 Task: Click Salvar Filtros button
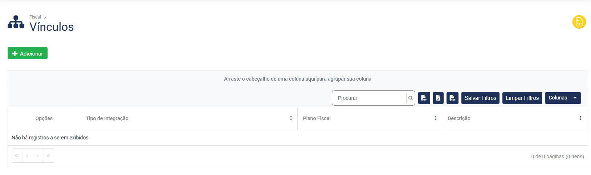click(480, 98)
